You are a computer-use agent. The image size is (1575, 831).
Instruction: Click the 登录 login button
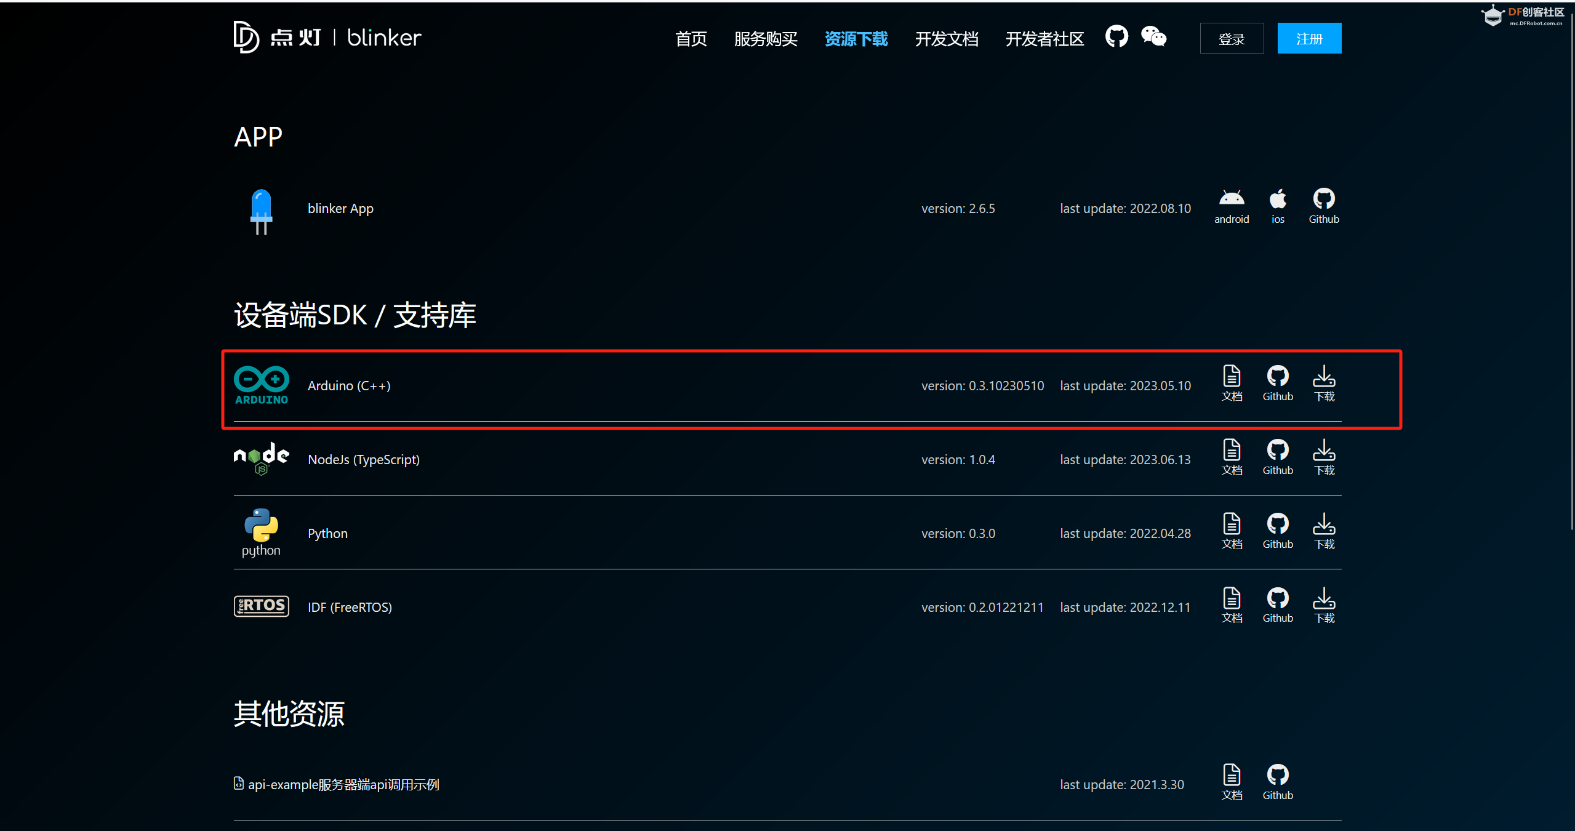(1232, 38)
